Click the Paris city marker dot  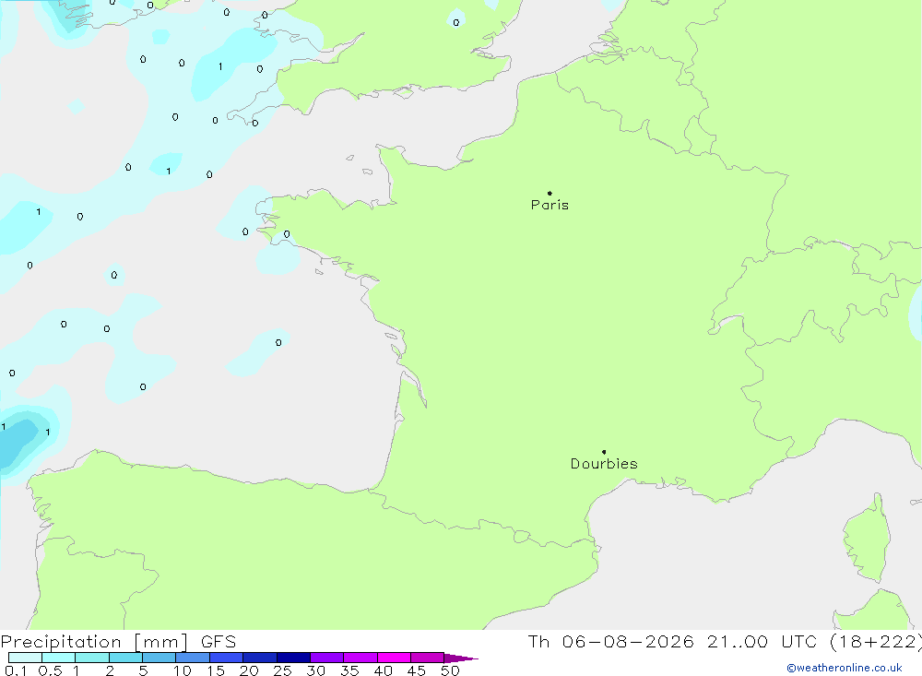point(550,193)
